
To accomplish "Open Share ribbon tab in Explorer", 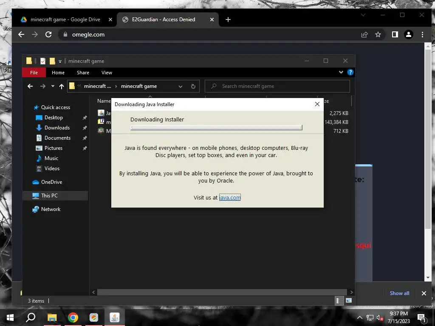I will click(x=83, y=72).
